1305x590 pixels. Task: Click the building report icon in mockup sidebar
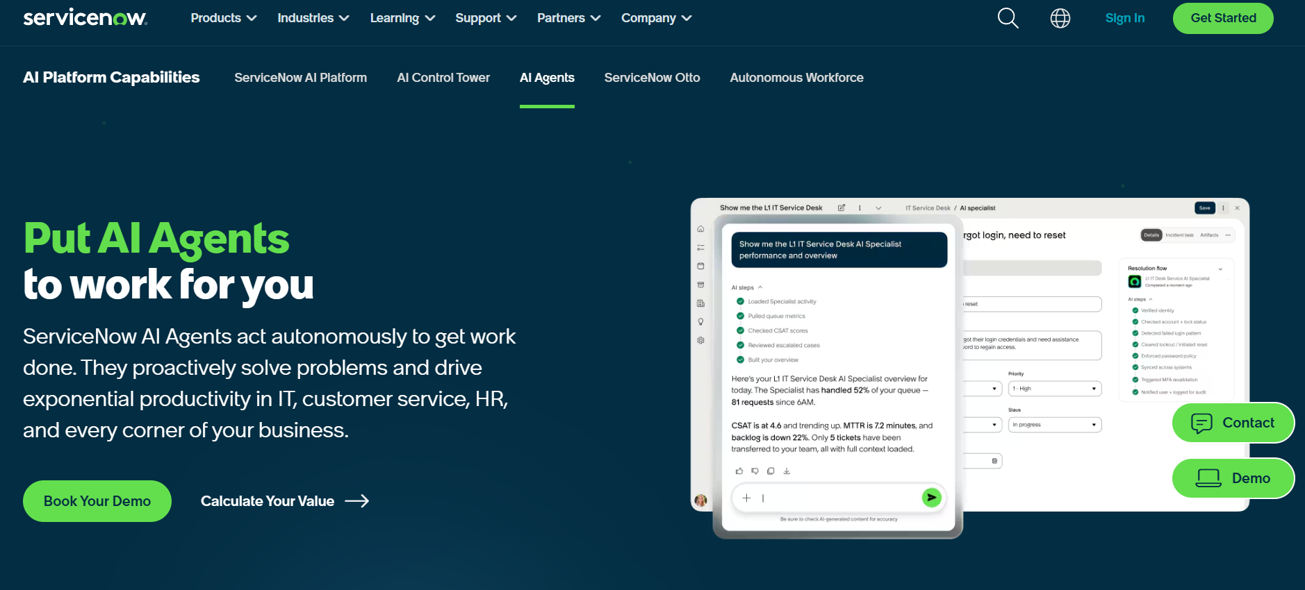pyautogui.click(x=700, y=303)
